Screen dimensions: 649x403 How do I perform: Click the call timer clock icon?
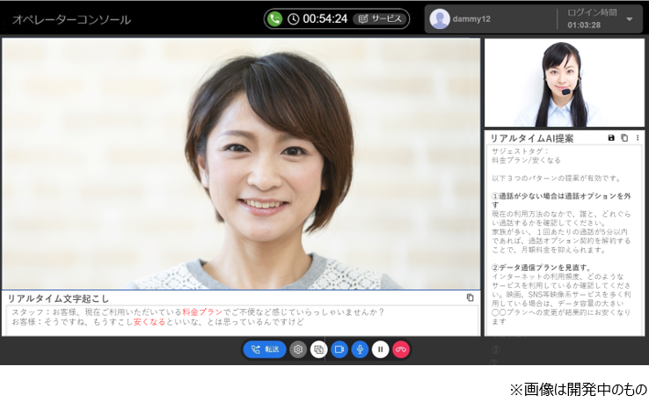pyautogui.click(x=293, y=19)
